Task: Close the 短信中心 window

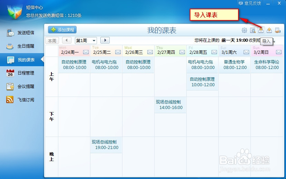Action: (279, 3)
